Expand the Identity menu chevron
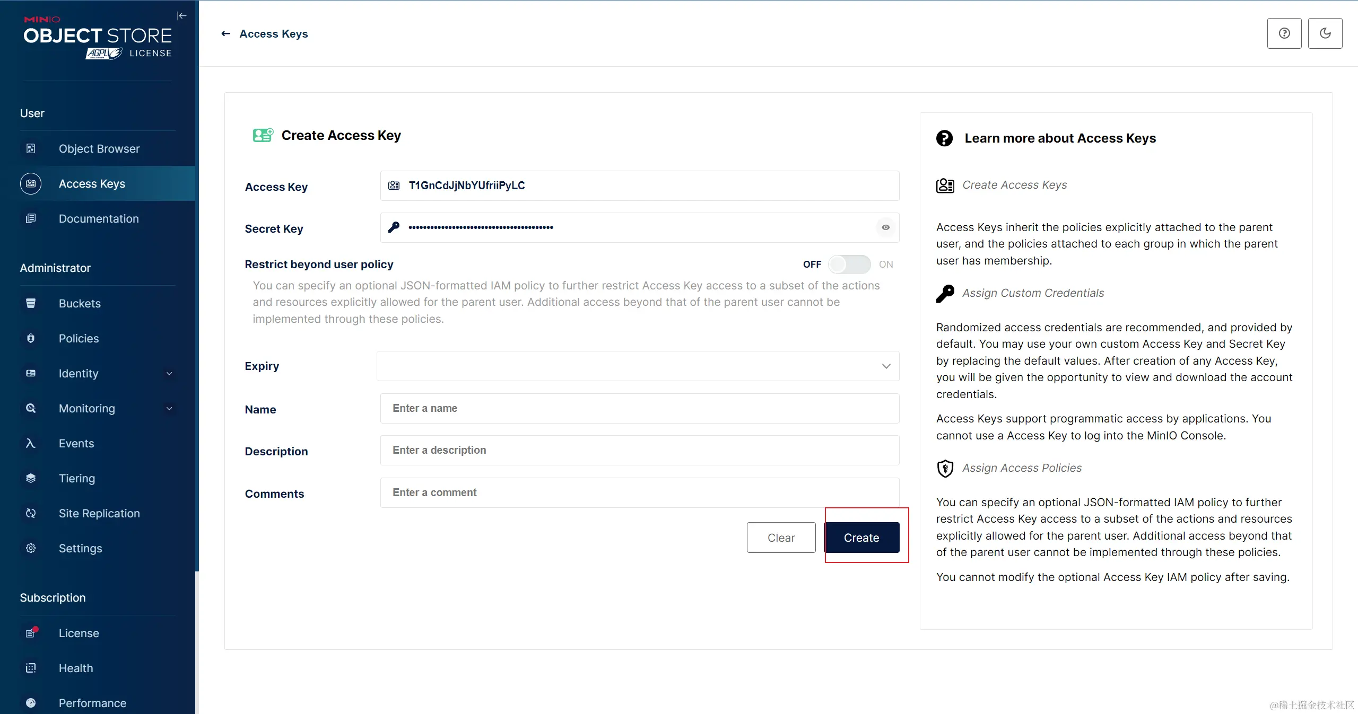This screenshot has width=1358, height=714. pyautogui.click(x=169, y=374)
